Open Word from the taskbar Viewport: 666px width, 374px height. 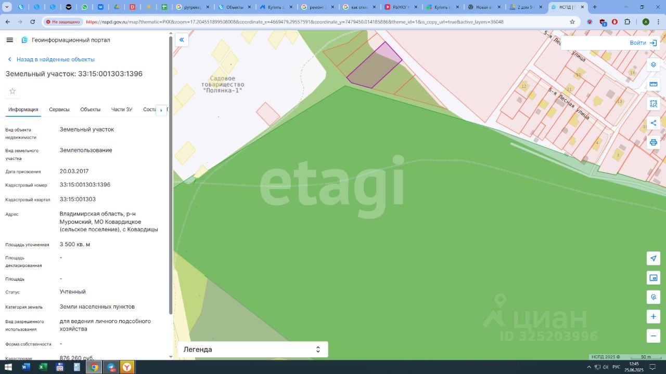pos(26,367)
